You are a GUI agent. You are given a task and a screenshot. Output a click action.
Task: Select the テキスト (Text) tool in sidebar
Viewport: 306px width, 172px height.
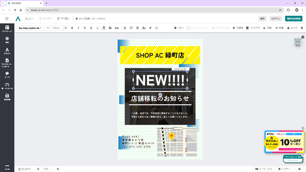tap(7, 51)
